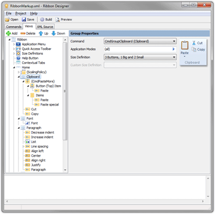Viewport: 215px width, 214px height.
Task: Select the Increase indent tree item
Action: point(42,137)
